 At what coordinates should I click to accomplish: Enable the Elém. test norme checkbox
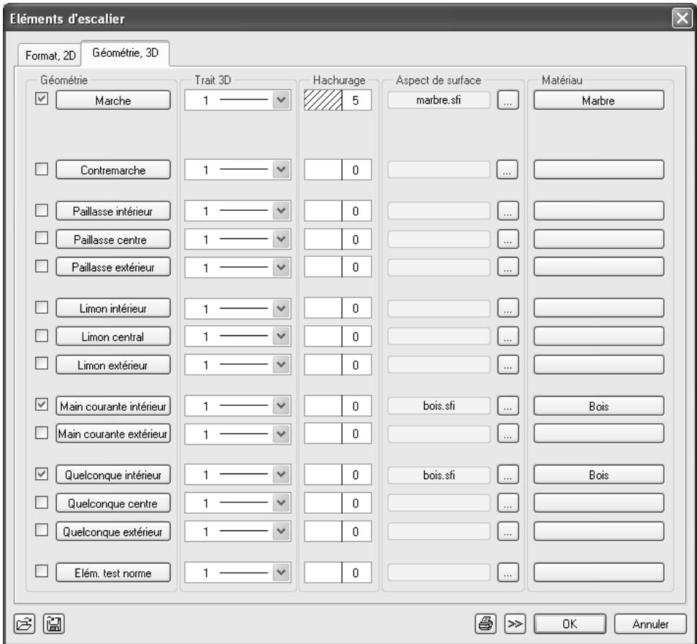[41, 571]
